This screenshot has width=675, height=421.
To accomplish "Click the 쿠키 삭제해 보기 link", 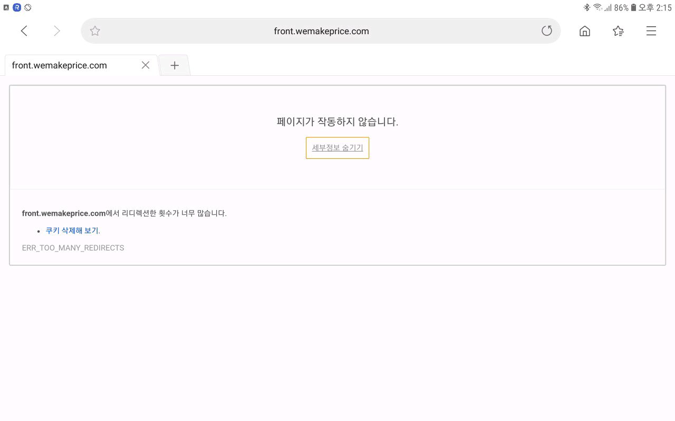I will pyautogui.click(x=72, y=230).
